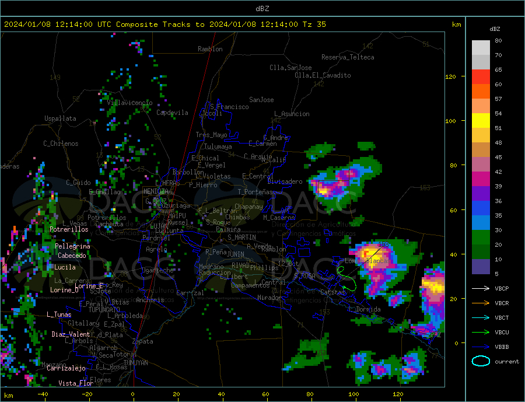Click the 'MENDOZA' city label
Image resolution: width=525 pixels, height=402 pixels.
(x=156, y=191)
